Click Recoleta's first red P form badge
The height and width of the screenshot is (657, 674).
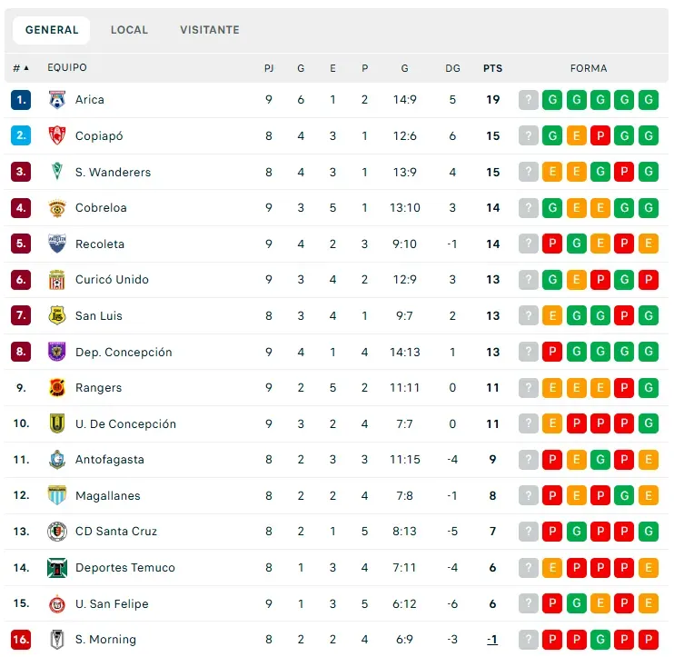tap(552, 244)
